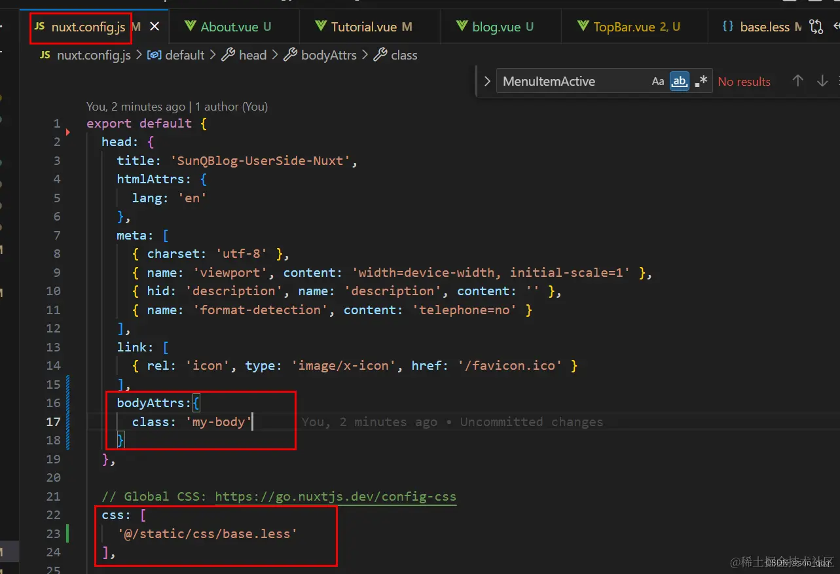840x574 pixels.
Task: Switch to the nuxt.config.js tab
Action: 88,27
